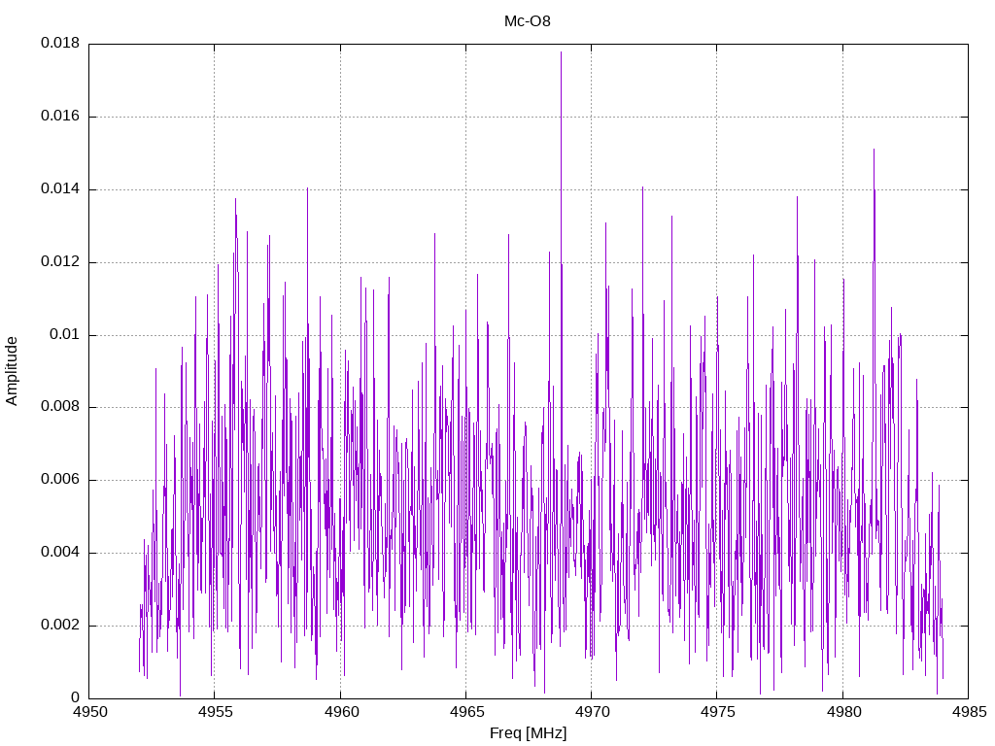The height and width of the screenshot is (746, 995).
Task: Click y-axis tick label 0.006
Action: tap(60, 480)
